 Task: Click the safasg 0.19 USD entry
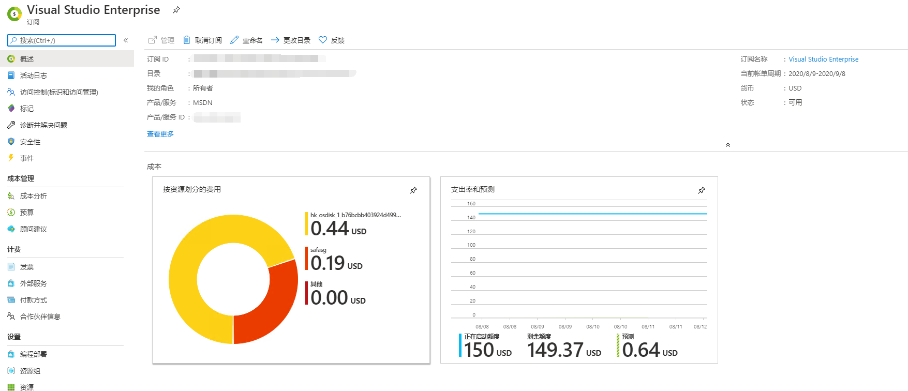pyautogui.click(x=334, y=259)
